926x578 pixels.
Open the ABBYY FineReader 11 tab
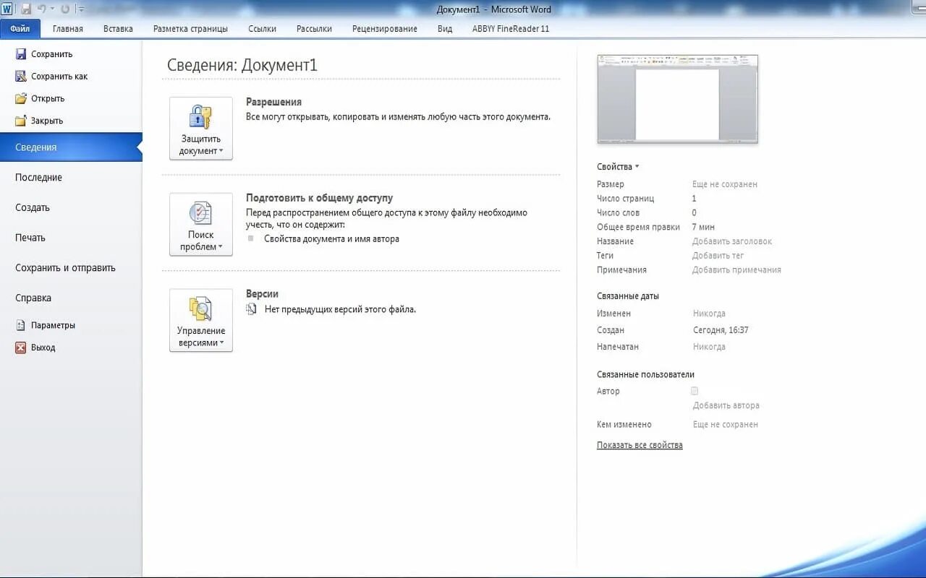point(511,29)
